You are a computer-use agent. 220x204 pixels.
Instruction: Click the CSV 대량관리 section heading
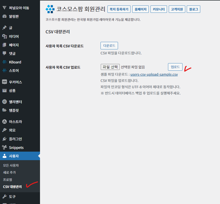pos(58,32)
